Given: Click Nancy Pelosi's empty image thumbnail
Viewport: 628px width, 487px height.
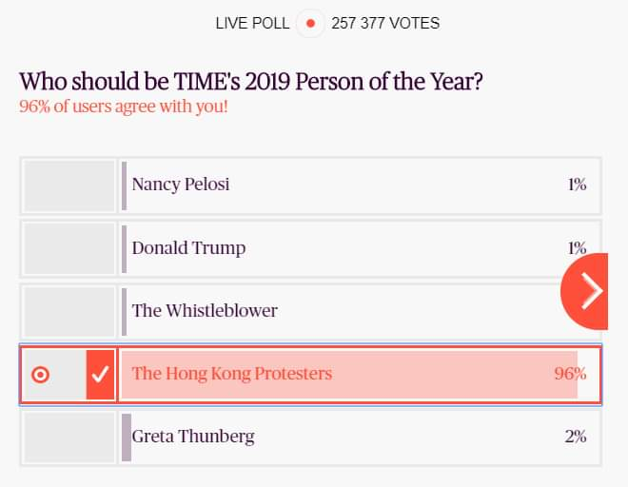Looking at the screenshot, I should click(69, 185).
